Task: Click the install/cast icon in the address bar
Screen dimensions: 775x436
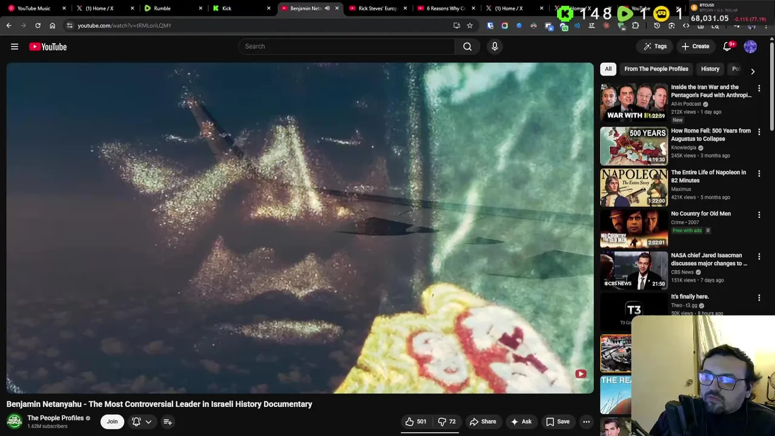Action: click(457, 25)
